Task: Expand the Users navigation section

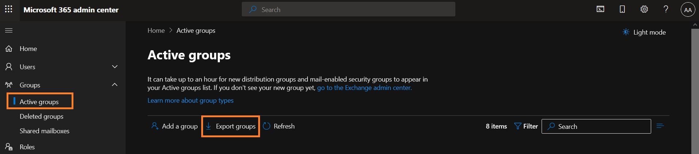Action: click(115, 67)
